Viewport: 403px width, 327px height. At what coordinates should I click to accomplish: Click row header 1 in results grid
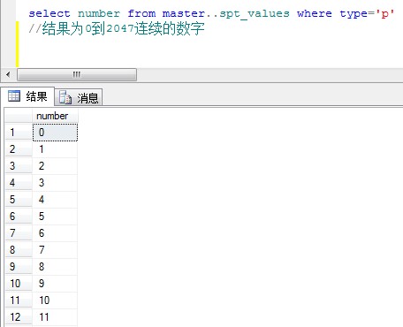[x=19, y=133]
